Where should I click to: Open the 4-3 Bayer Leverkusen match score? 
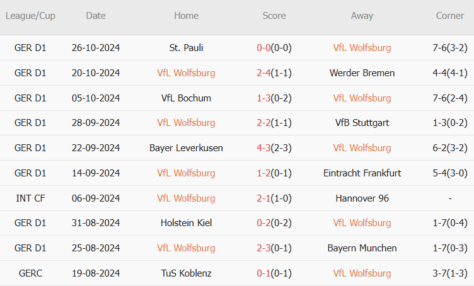tap(263, 148)
